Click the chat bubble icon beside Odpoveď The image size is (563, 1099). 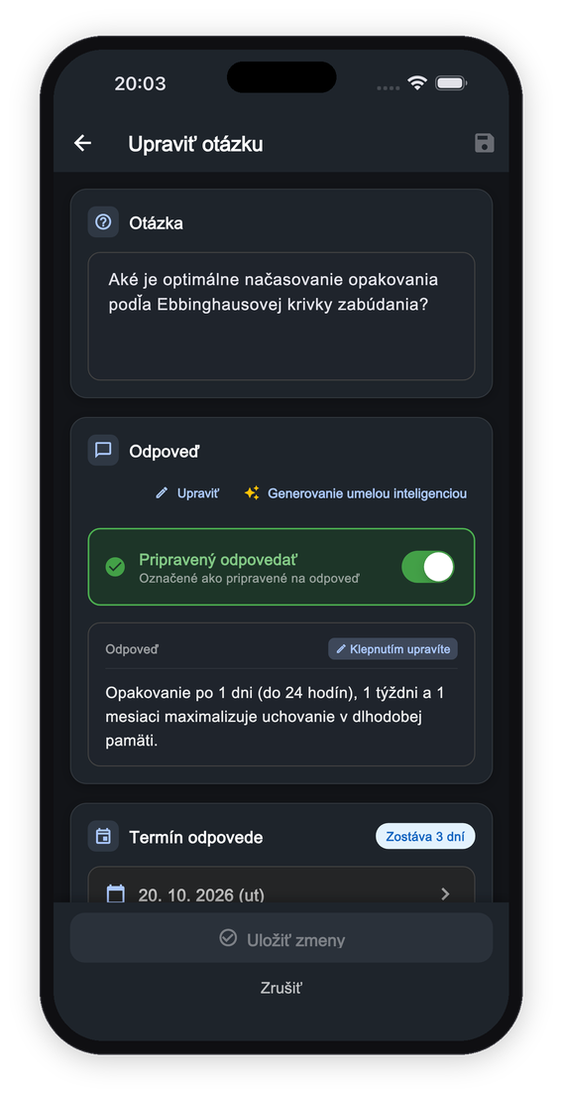[x=103, y=450]
